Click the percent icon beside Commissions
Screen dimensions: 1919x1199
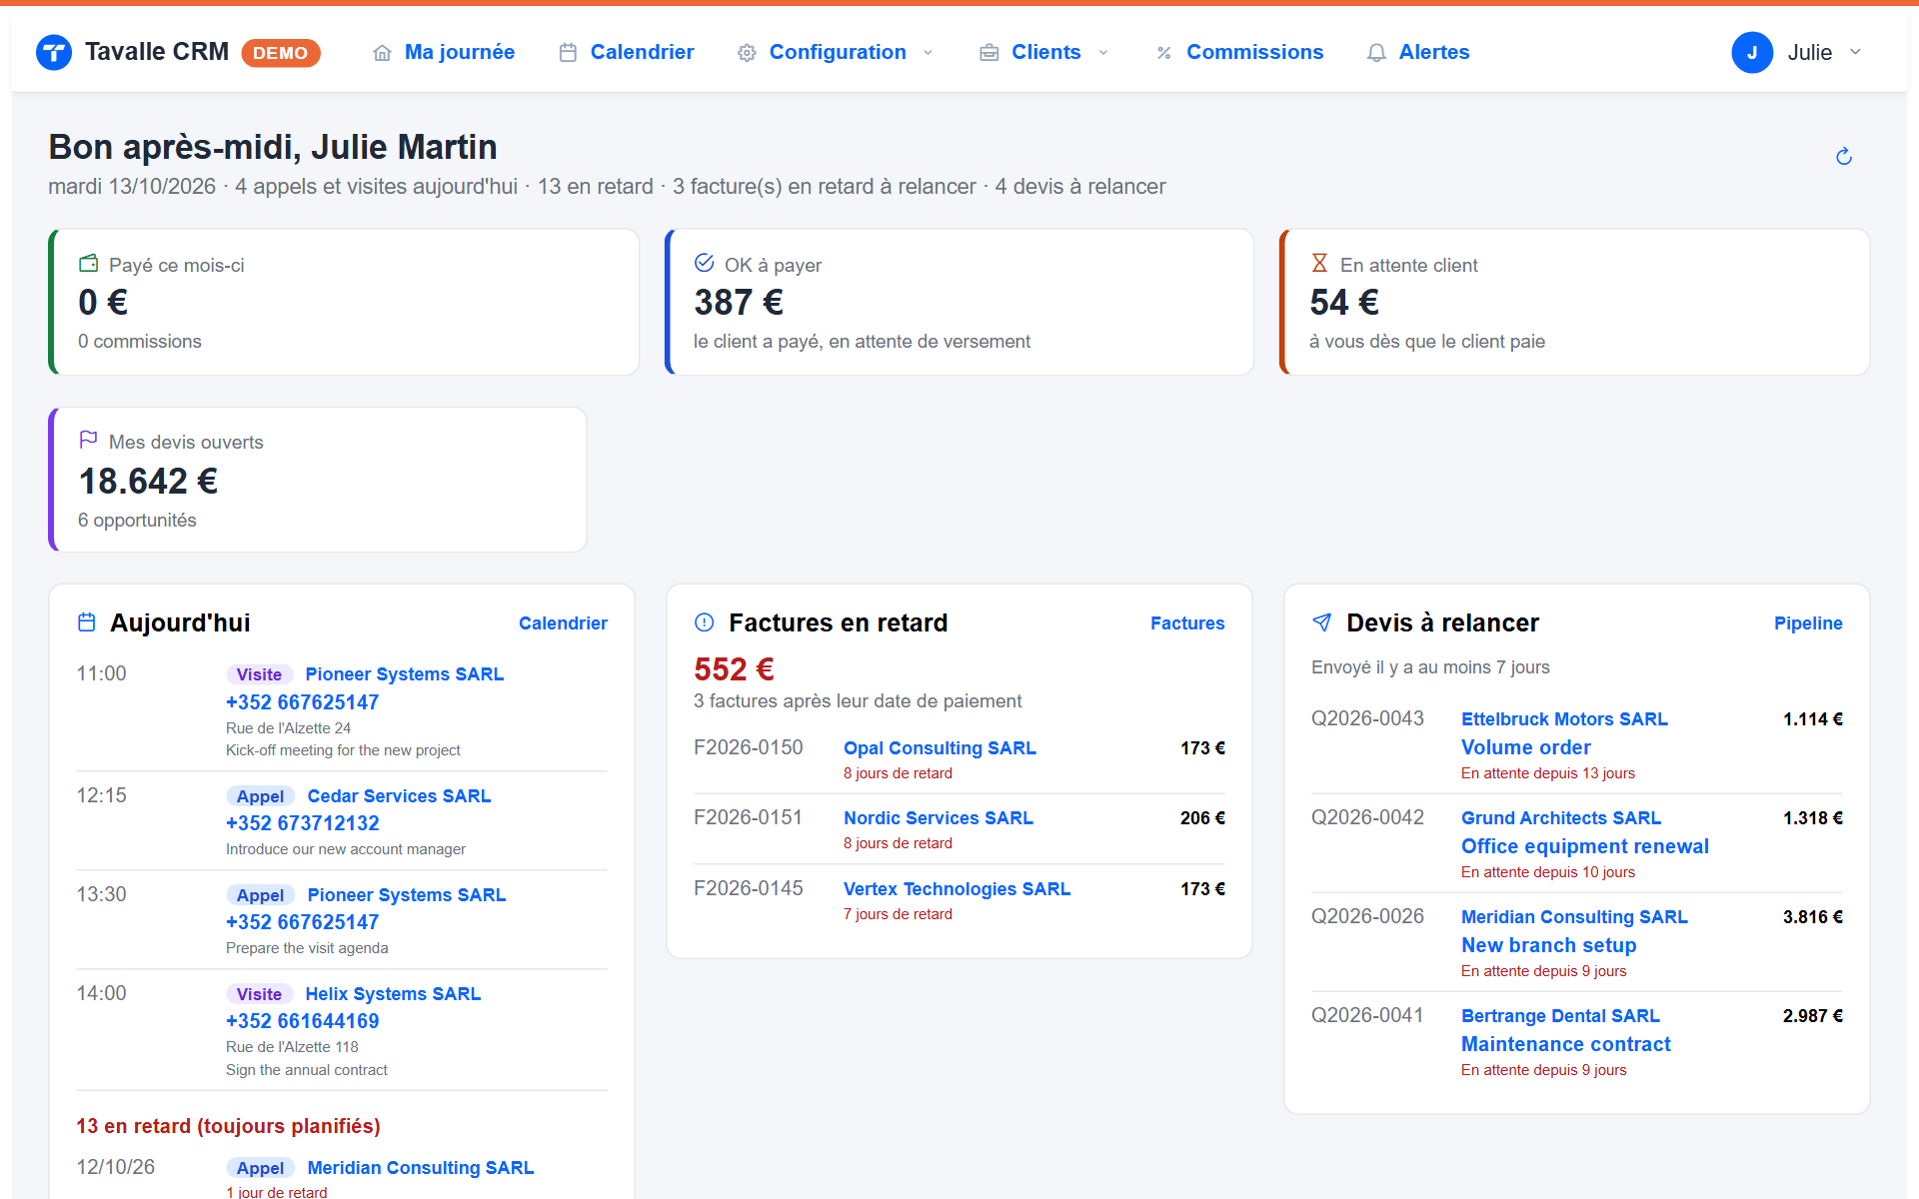(1164, 53)
